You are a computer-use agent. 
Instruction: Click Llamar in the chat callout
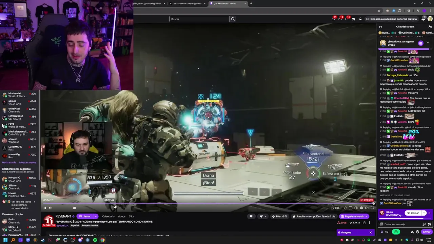pyautogui.click(x=413, y=213)
